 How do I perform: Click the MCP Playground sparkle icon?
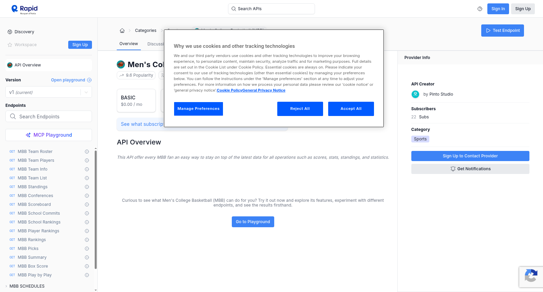pos(28,135)
